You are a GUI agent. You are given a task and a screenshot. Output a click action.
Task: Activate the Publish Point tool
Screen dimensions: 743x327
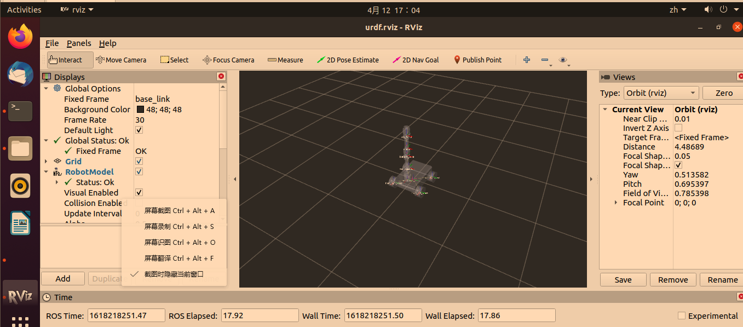click(x=477, y=60)
